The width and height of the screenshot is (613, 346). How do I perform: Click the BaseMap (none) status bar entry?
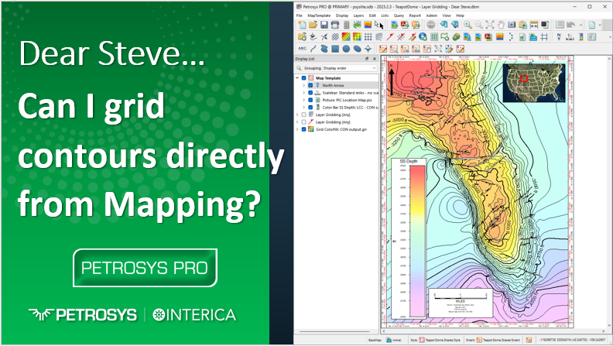(x=394, y=340)
